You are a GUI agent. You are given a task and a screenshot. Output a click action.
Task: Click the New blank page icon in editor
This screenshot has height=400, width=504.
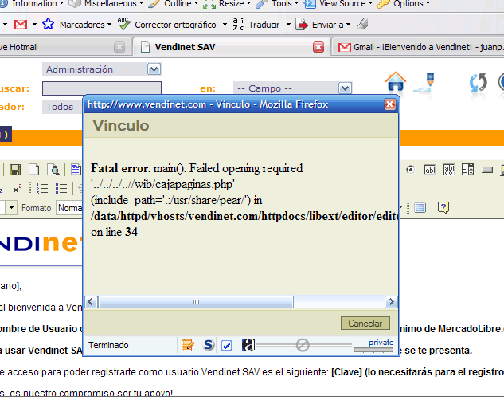tap(34, 170)
